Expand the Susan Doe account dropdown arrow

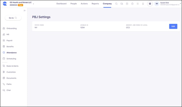[x=180, y=4]
